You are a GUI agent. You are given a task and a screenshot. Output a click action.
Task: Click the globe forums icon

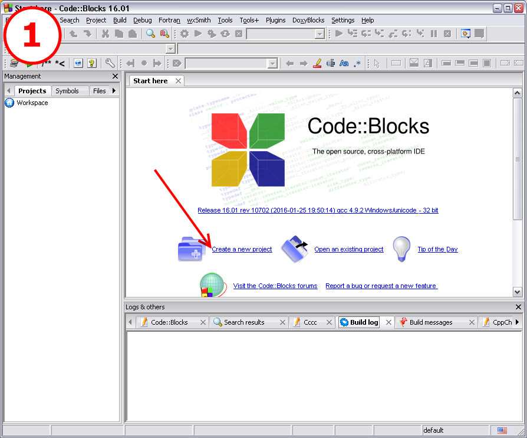click(212, 285)
